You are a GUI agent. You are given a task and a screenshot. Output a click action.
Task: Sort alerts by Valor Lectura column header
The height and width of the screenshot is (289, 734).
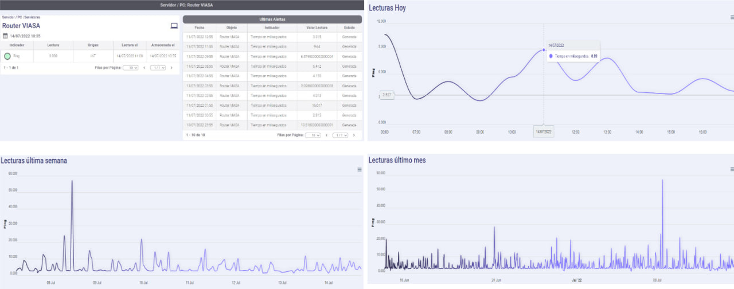[317, 28]
